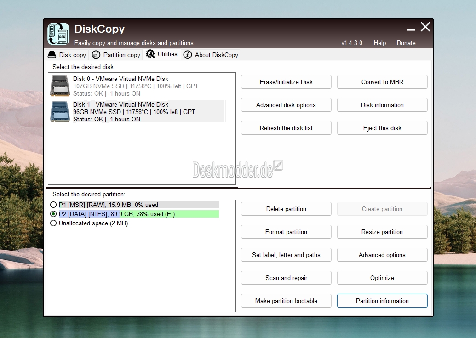Click the Disk 1 NVMe drive icon
The image size is (476, 338).
(60, 112)
